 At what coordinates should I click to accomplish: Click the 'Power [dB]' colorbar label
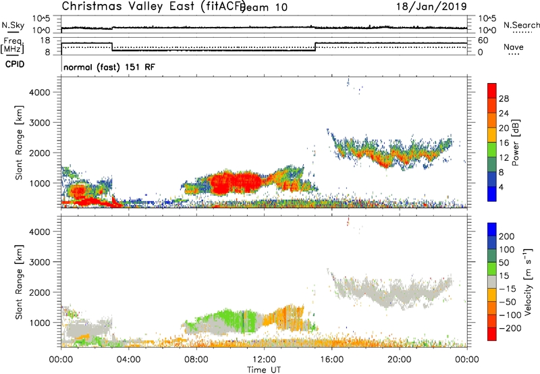click(x=515, y=142)
